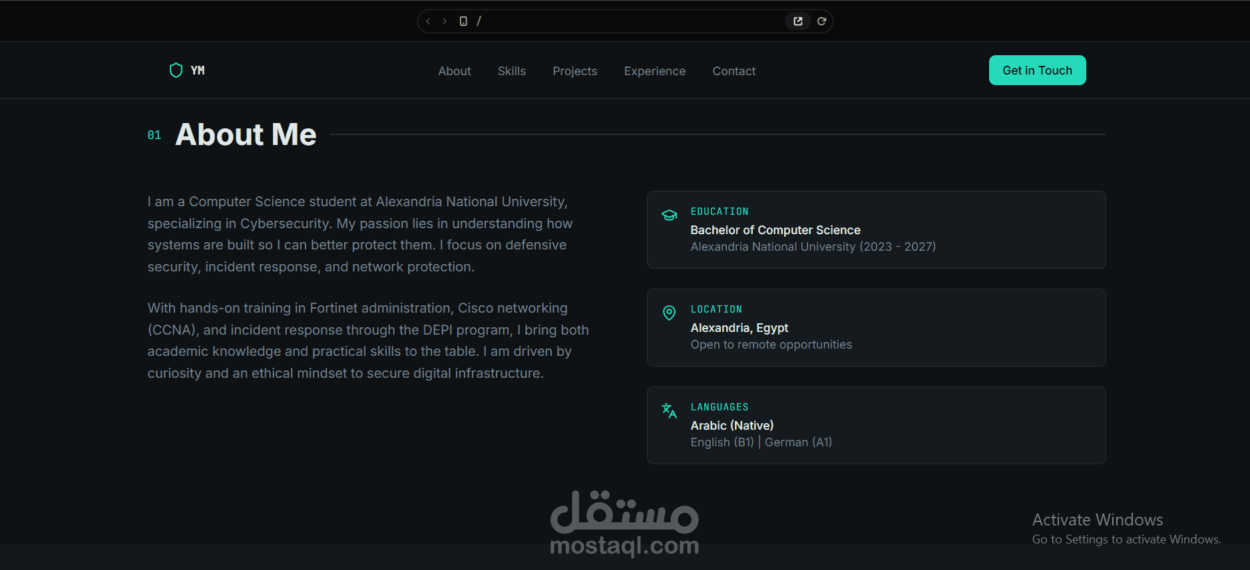Click Open to remote opportunities text
Screen dimensions: 1250x570
pos(771,345)
